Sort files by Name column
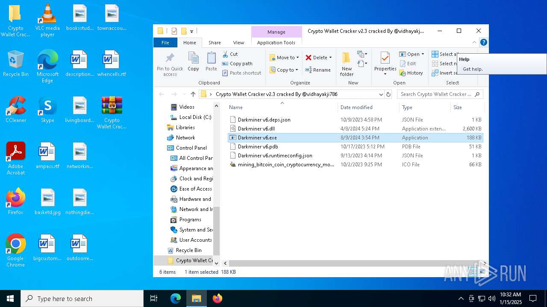Viewport: 547px width, 307px height. (x=282, y=107)
